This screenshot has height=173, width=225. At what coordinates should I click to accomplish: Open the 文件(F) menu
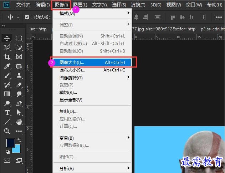[24, 5]
